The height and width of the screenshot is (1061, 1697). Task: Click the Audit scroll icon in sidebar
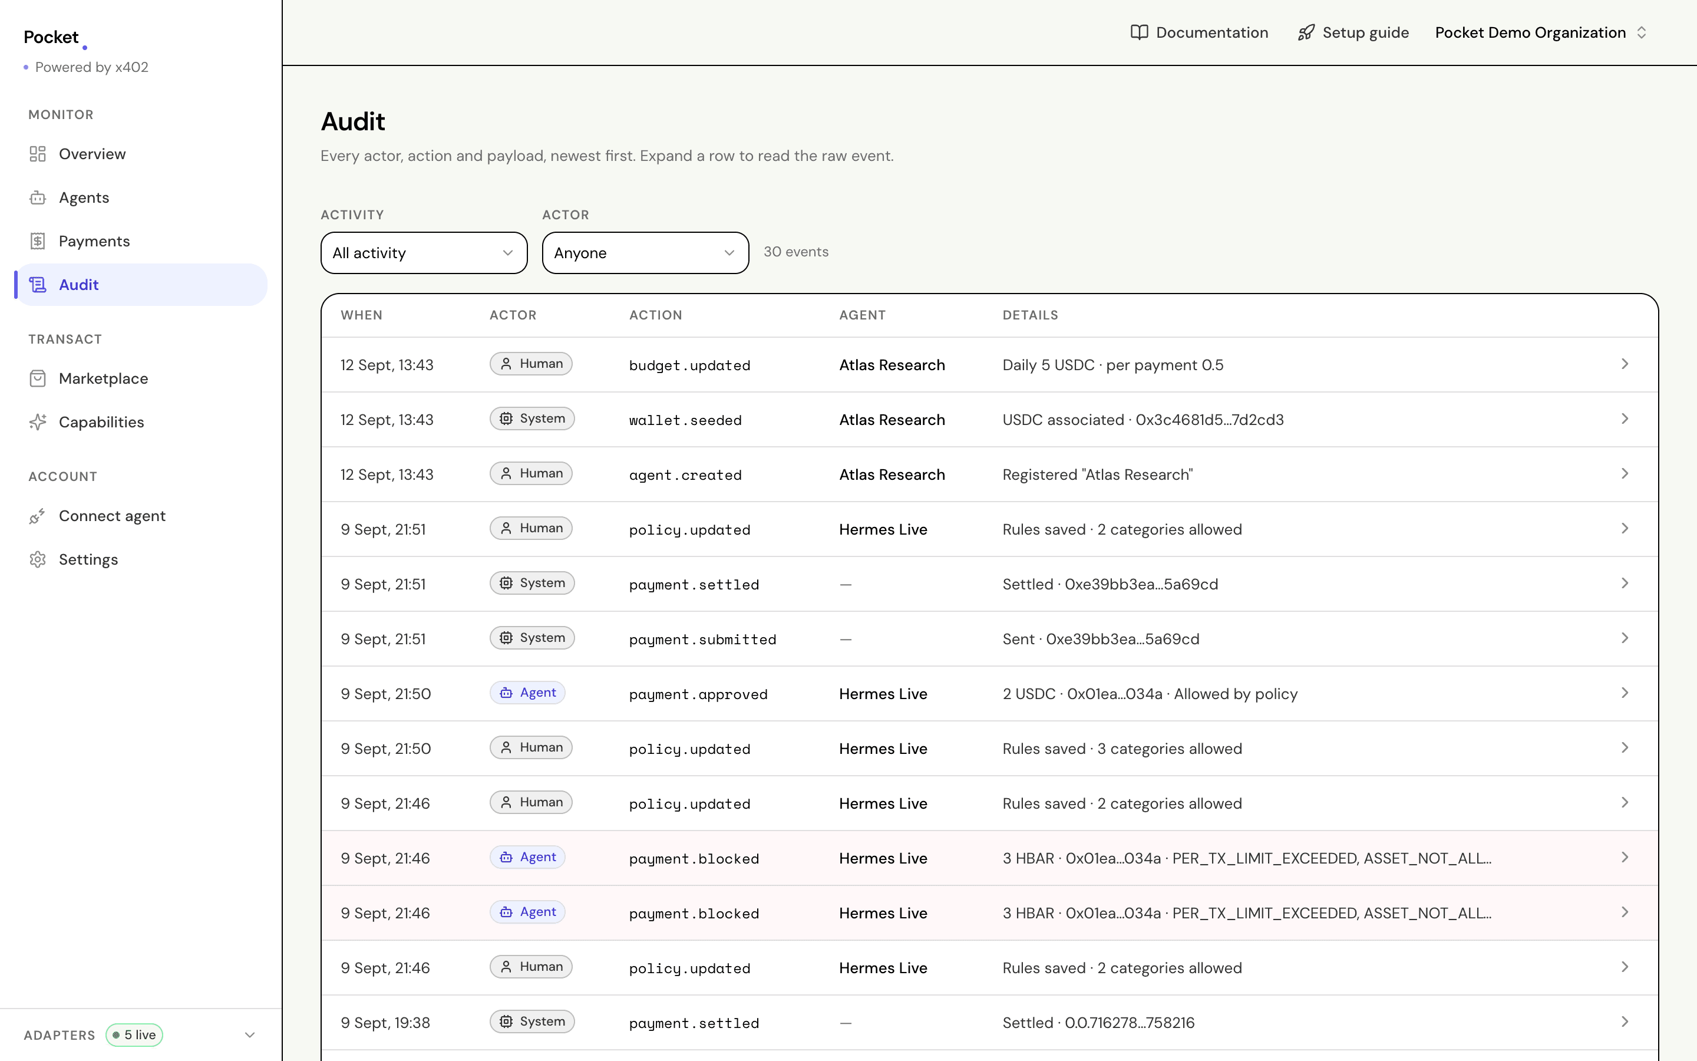tap(38, 285)
